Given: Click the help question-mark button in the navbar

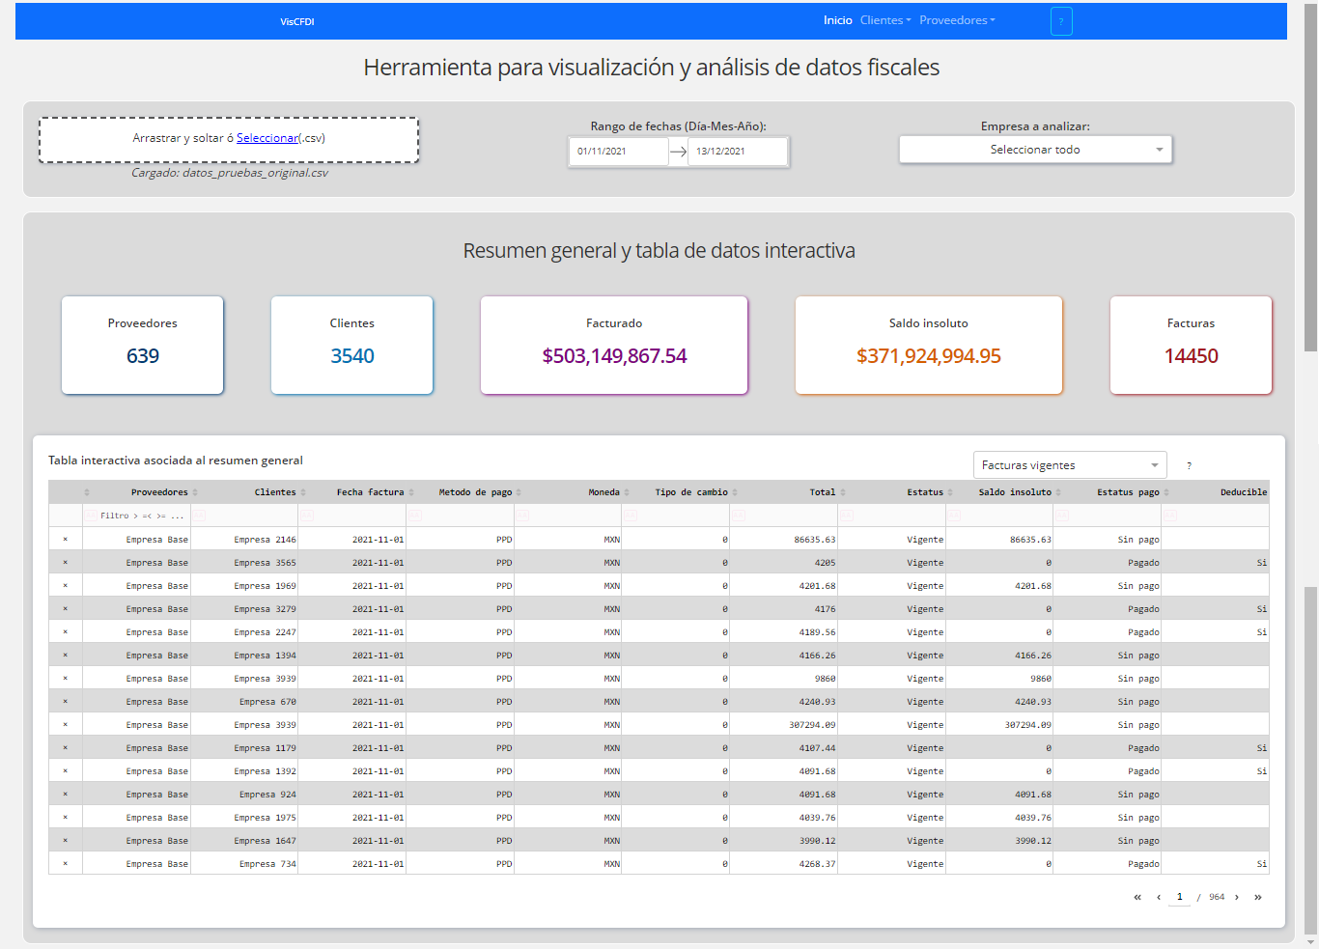Looking at the screenshot, I should point(1061,21).
